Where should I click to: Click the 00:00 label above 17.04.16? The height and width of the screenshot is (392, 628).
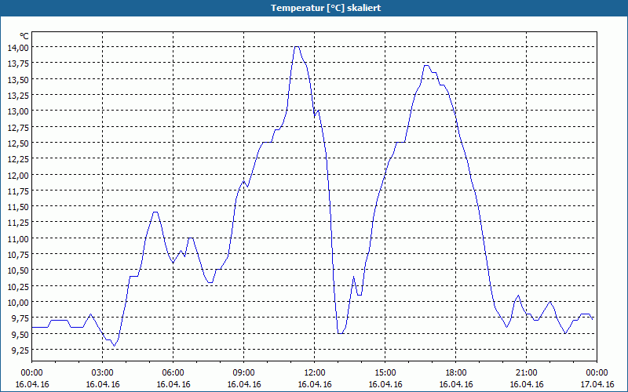coord(597,373)
